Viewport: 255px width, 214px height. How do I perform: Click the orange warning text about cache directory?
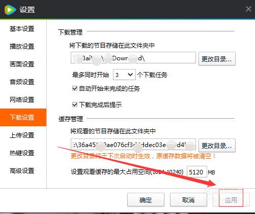pyautogui.click(x=143, y=156)
